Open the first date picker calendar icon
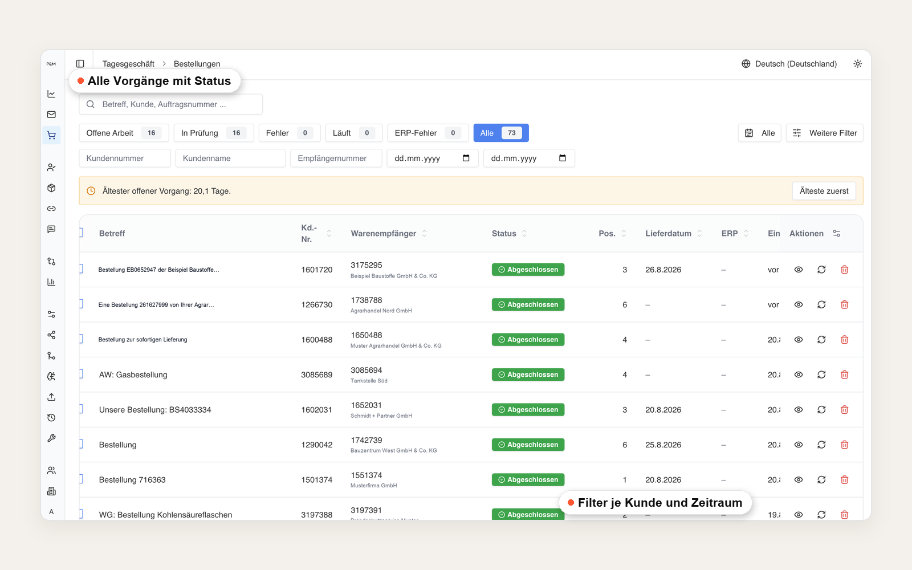 click(466, 158)
